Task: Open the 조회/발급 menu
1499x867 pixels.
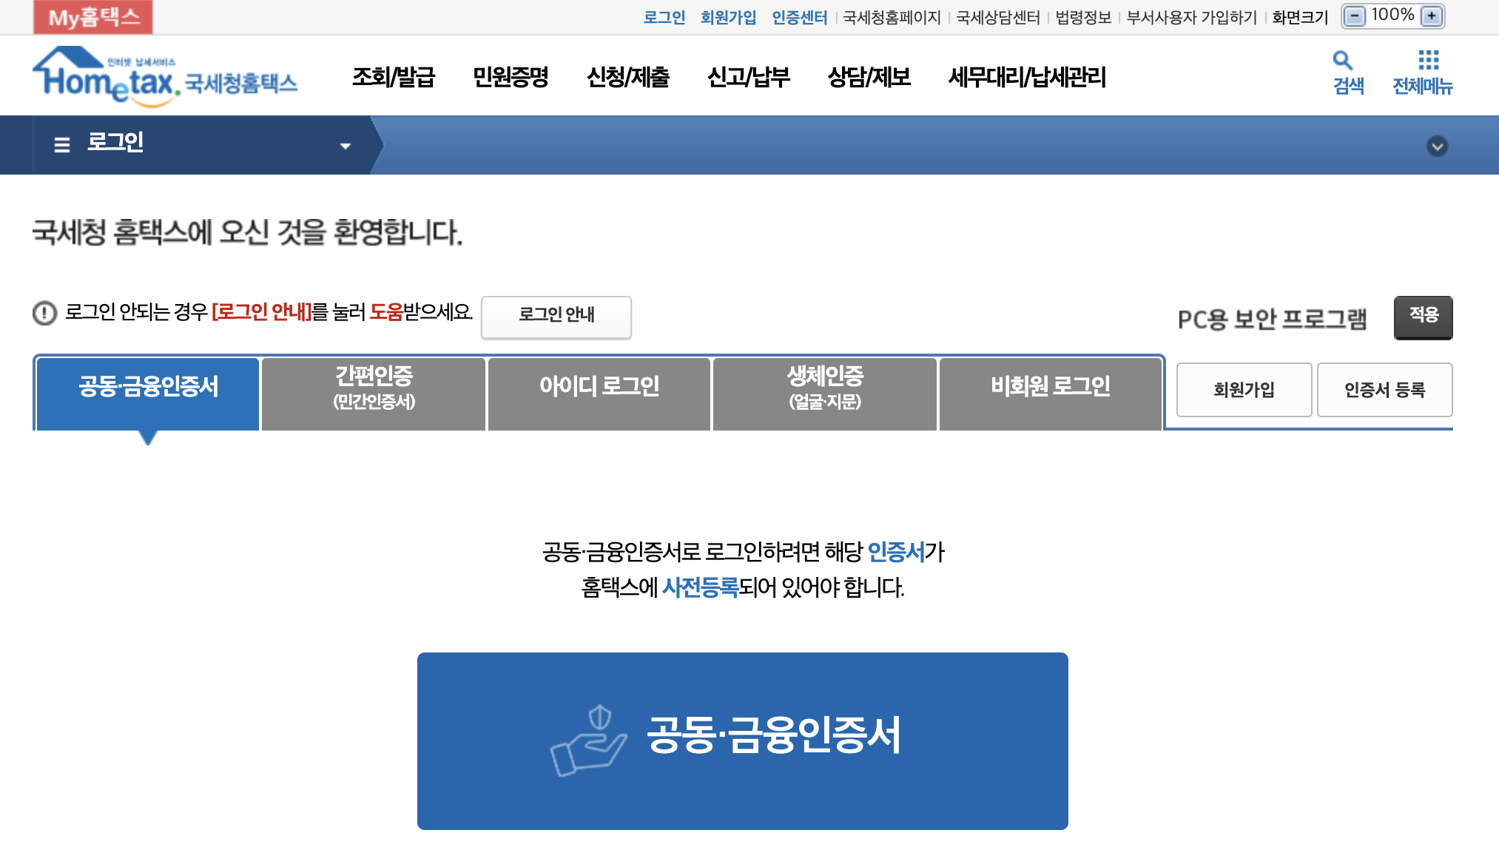Action: point(393,77)
